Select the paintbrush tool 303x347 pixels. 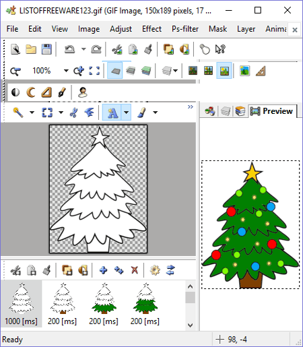pyautogui.click(x=141, y=113)
